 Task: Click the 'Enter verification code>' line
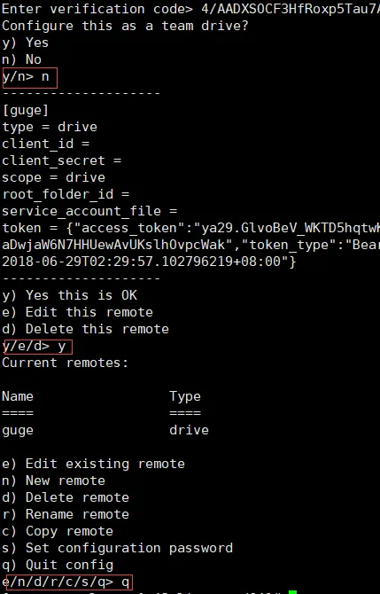[190, 9]
